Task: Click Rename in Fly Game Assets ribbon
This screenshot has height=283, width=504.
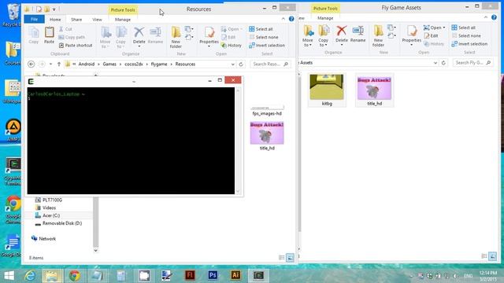Action: coord(358,34)
